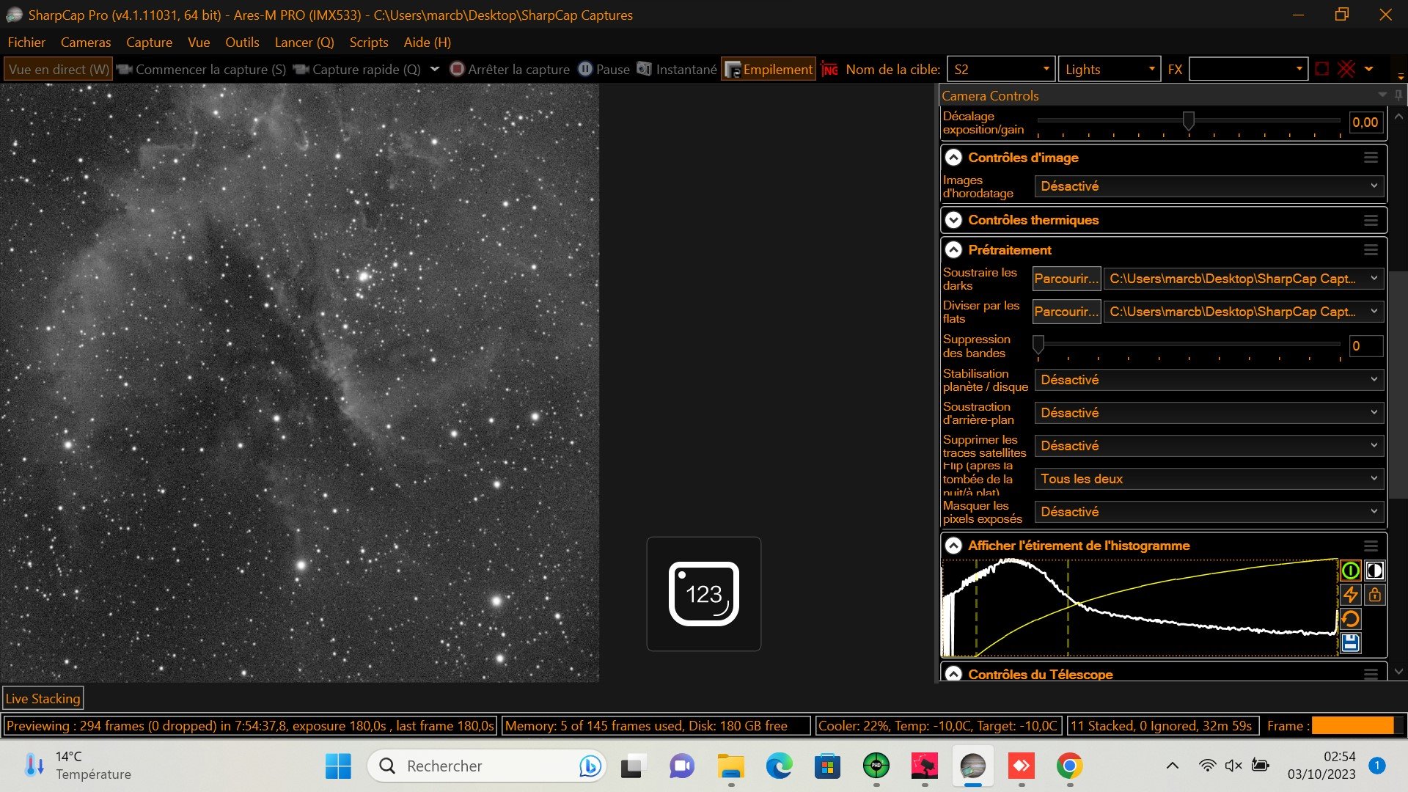Open the Fichier menu
Viewport: 1408px width, 792px height.
coord(26,43)
